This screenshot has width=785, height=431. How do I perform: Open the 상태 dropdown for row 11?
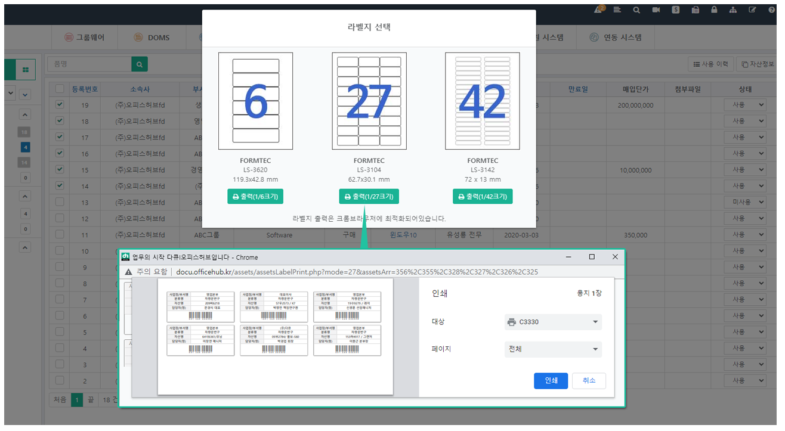745,235
